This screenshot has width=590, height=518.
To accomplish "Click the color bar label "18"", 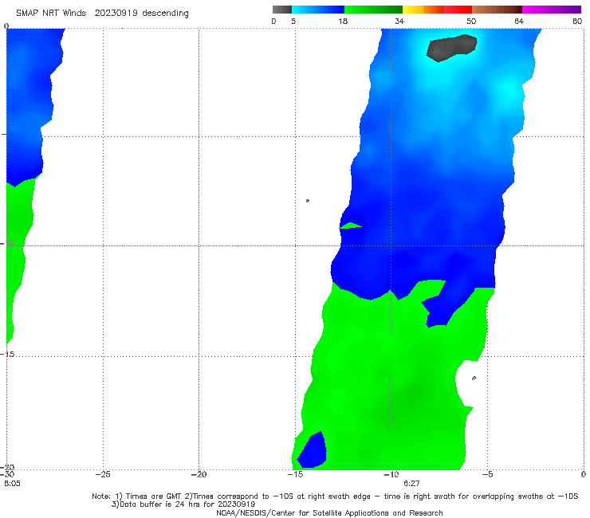I will click(343, 22).
